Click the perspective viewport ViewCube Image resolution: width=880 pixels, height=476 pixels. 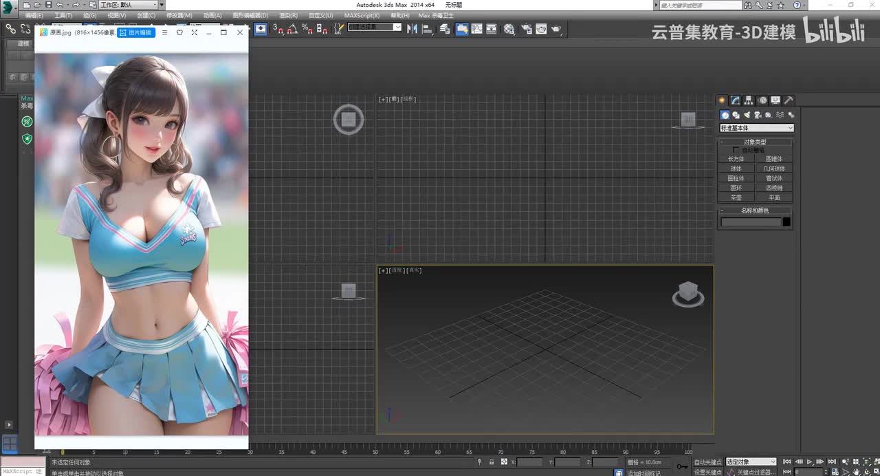point(688,294)
